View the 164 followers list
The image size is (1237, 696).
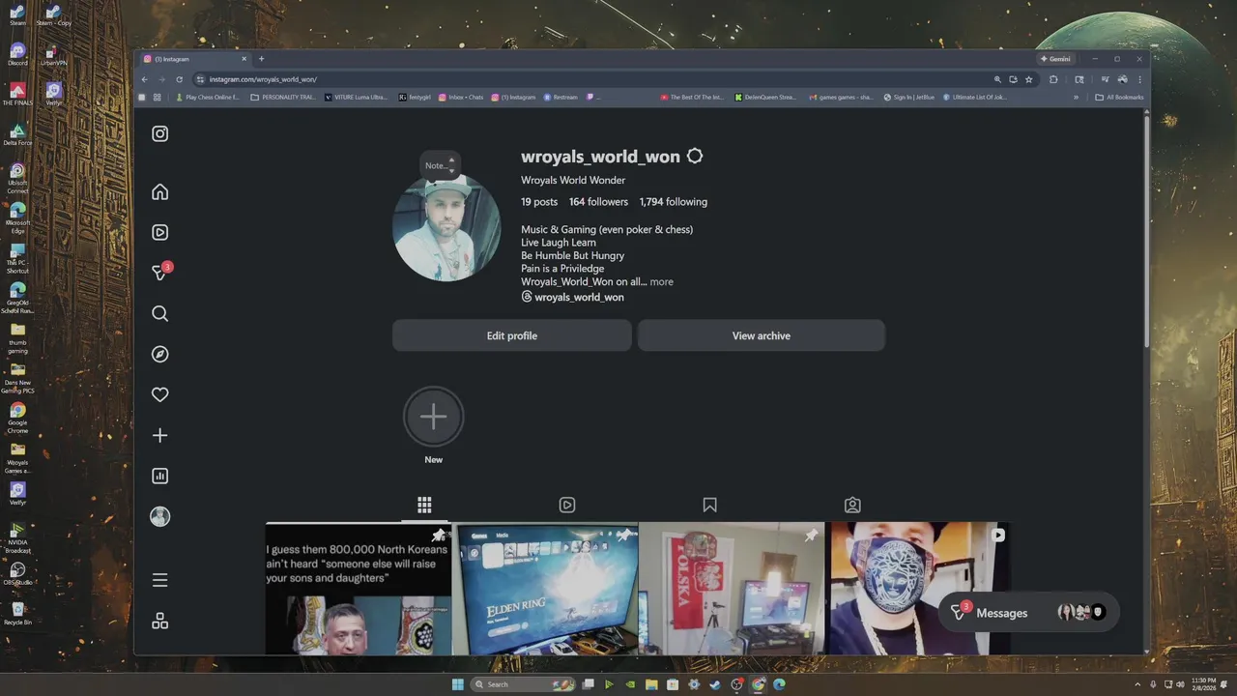[598, 202]
